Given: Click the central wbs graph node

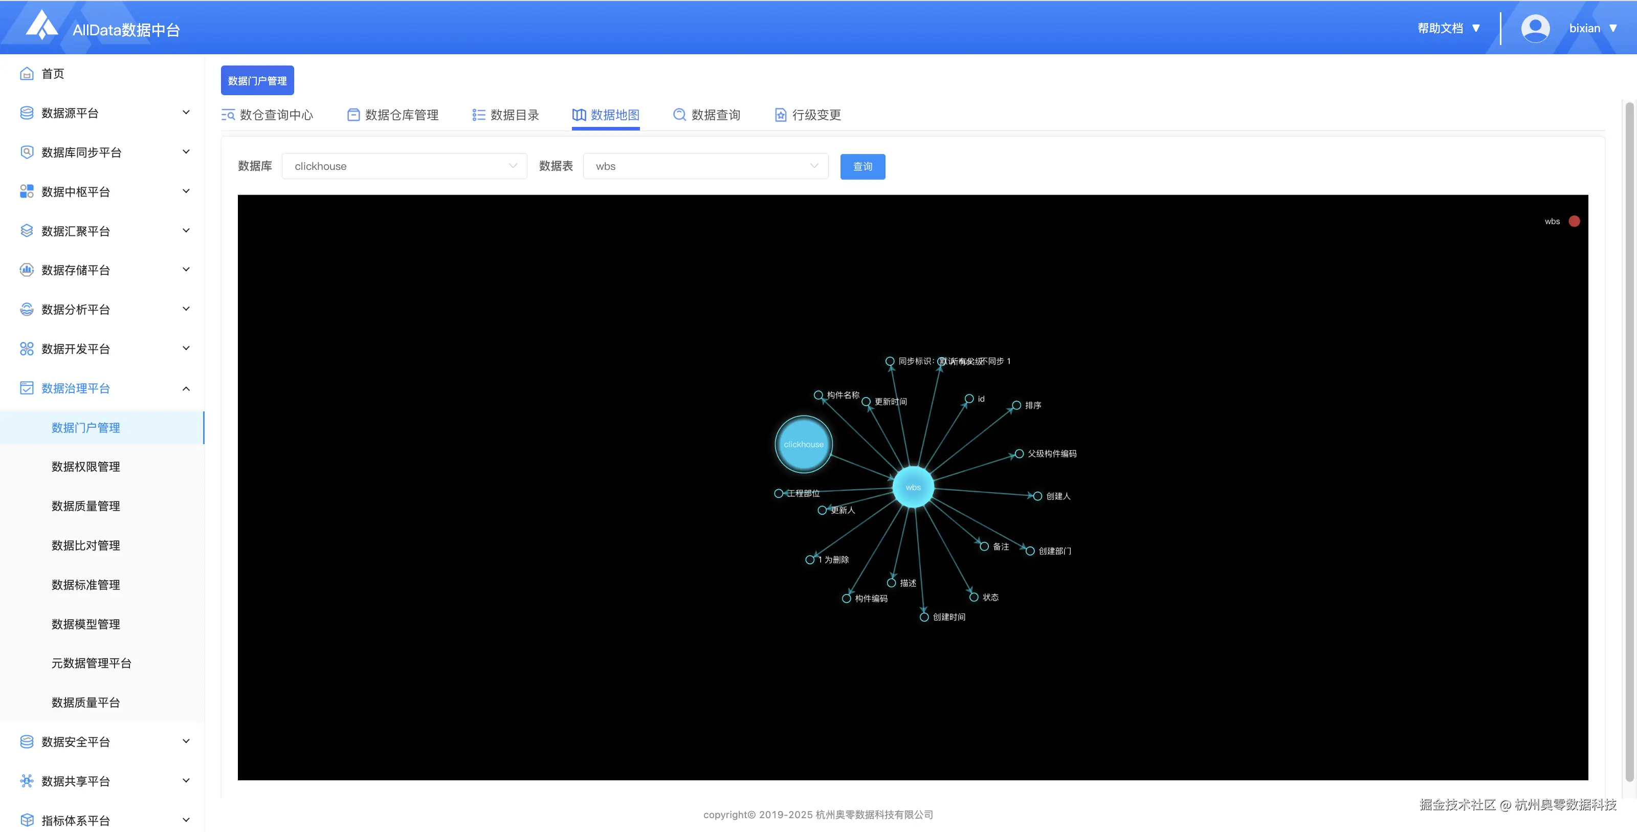Looking at the screenshot, I should [913, 488].
